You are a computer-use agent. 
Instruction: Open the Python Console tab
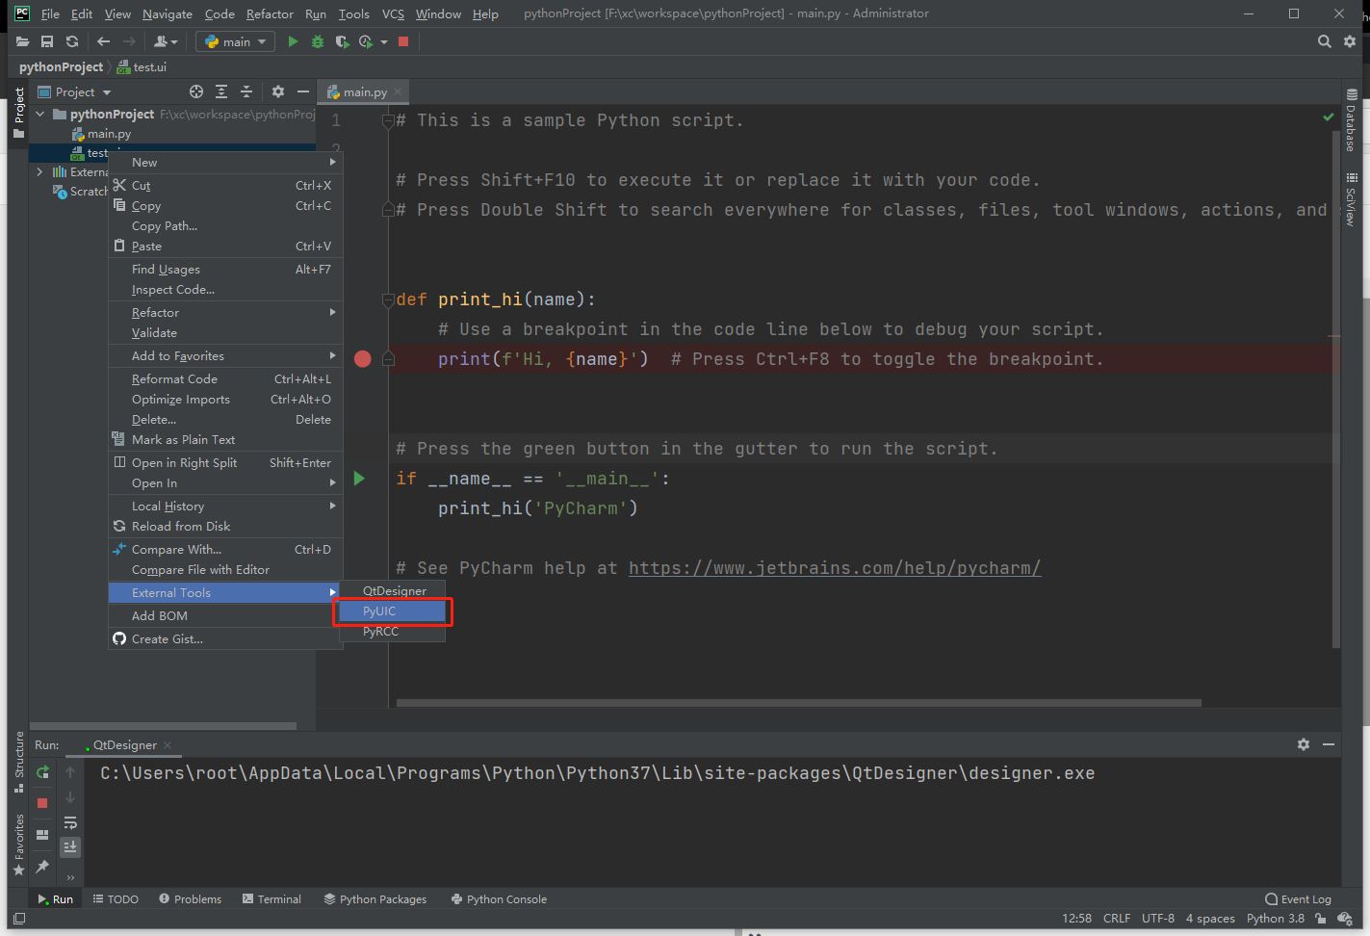[499, 898]
